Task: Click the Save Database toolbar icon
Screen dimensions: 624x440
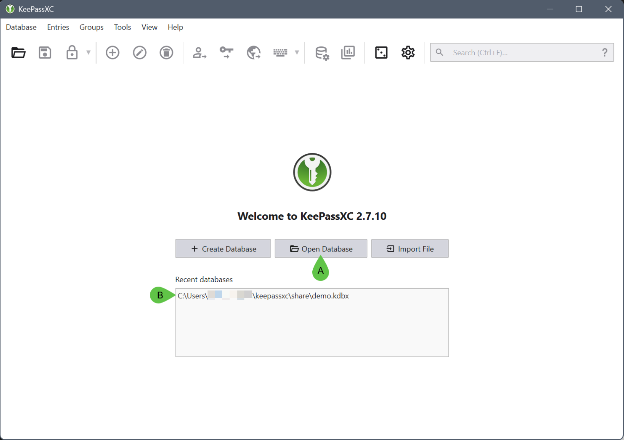Action: click(45, 52)
